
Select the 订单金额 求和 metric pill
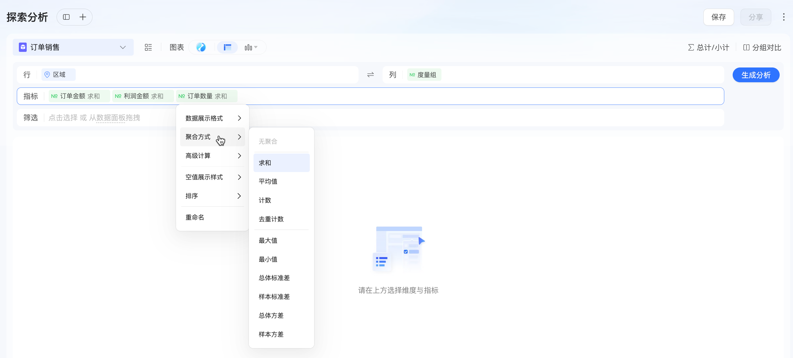[79, 96]
